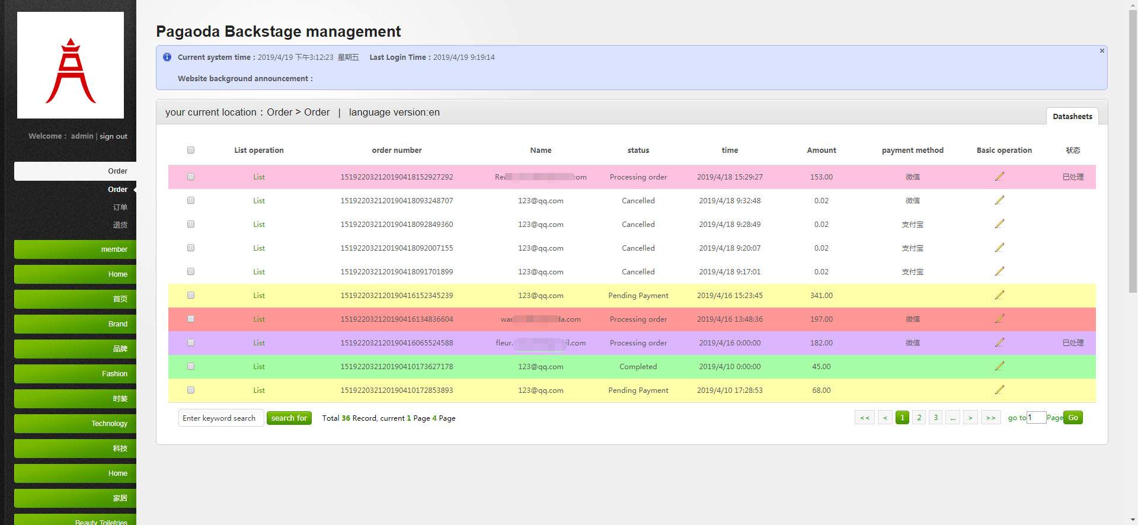
Task: Open the 退货 submenu item in sidebar
Action: click(x=120, y=225)
